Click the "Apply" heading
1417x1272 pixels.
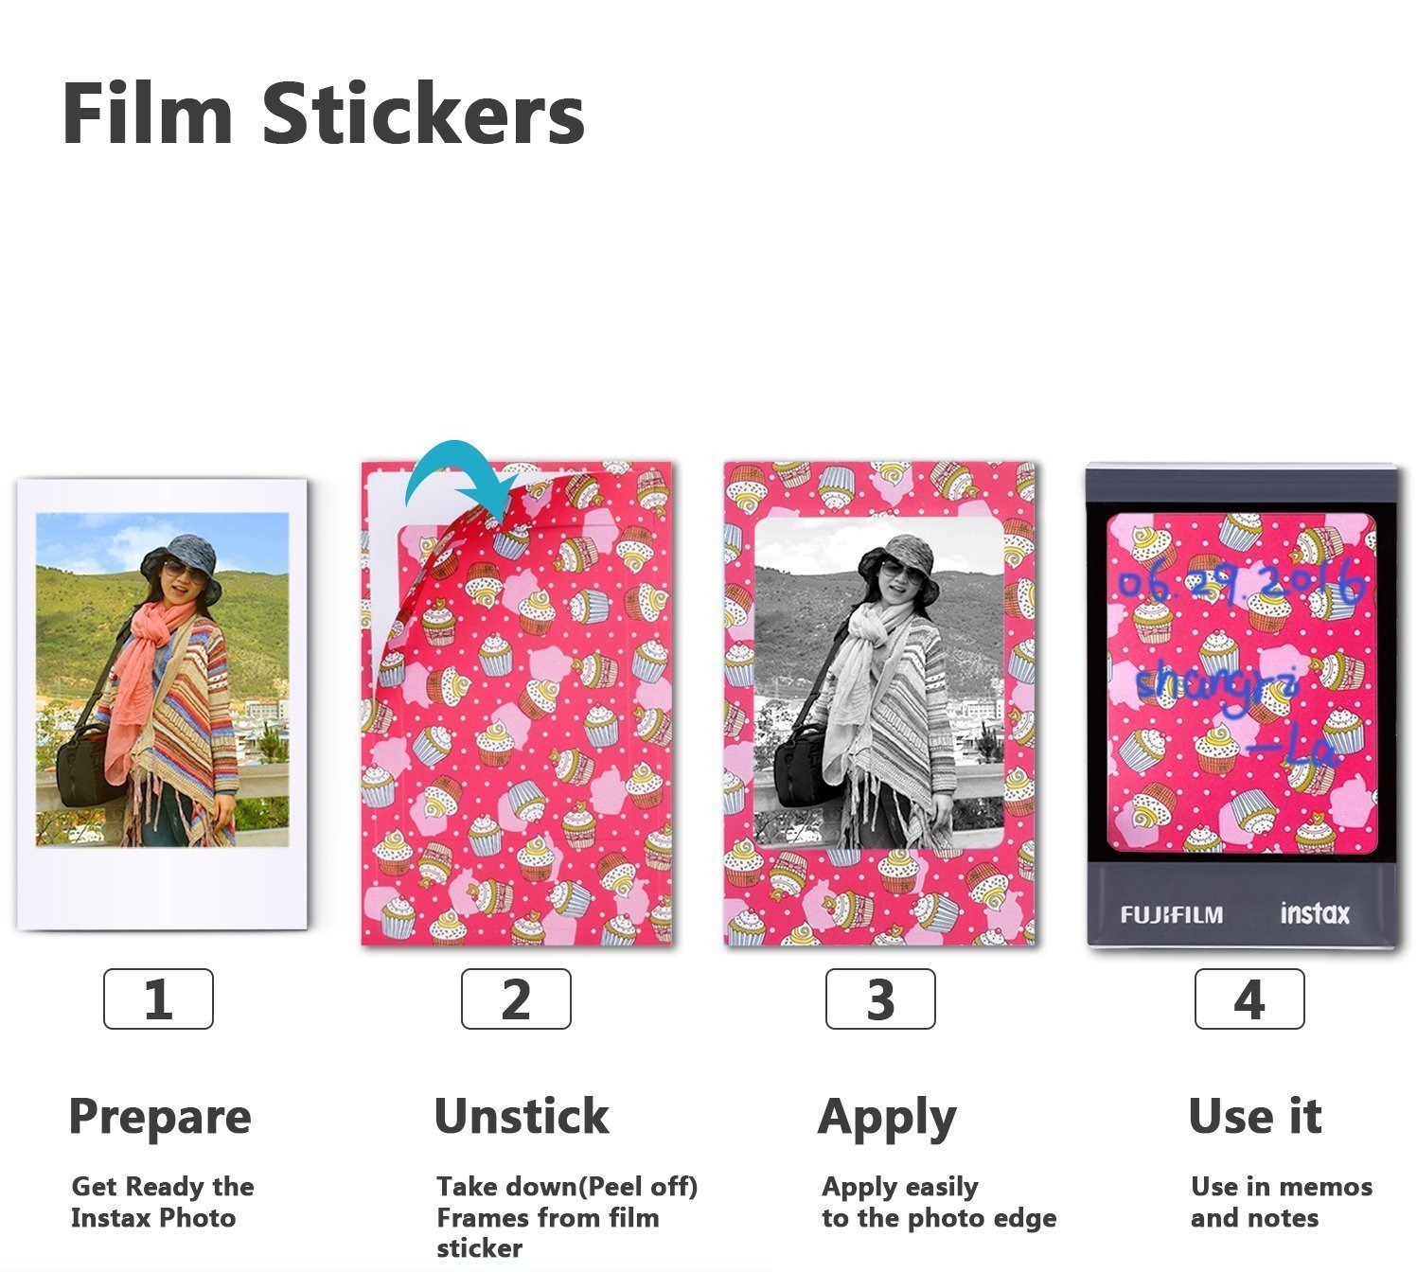(887, 1117)
